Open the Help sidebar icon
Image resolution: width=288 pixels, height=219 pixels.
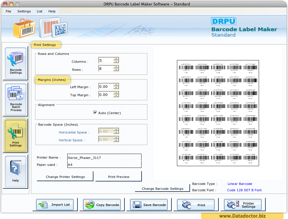click(16, 171)
